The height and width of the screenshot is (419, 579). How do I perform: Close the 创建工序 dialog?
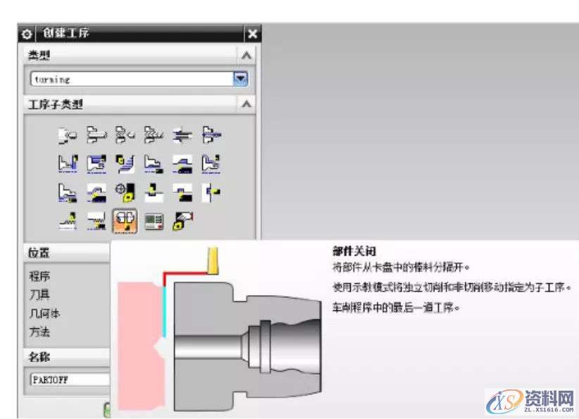[253, 34]
